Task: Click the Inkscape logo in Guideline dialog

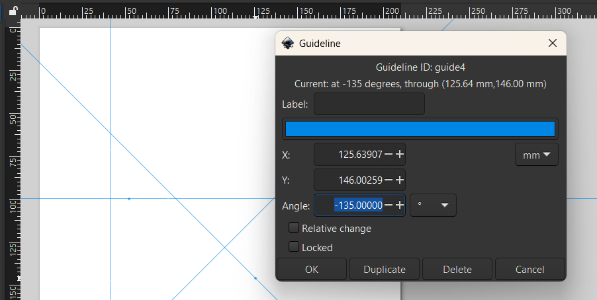Action: click(287, 44)
